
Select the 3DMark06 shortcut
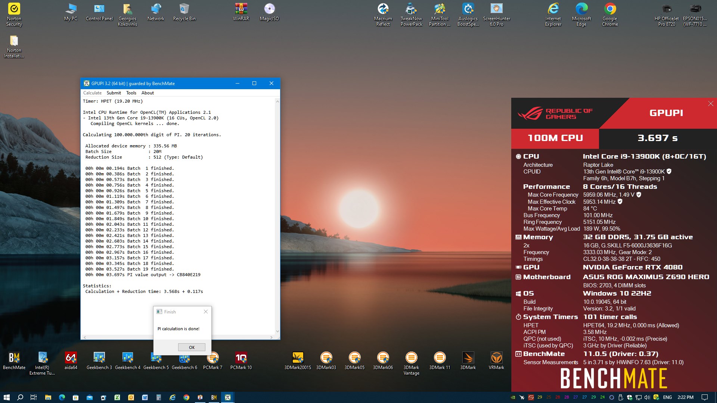383,361
